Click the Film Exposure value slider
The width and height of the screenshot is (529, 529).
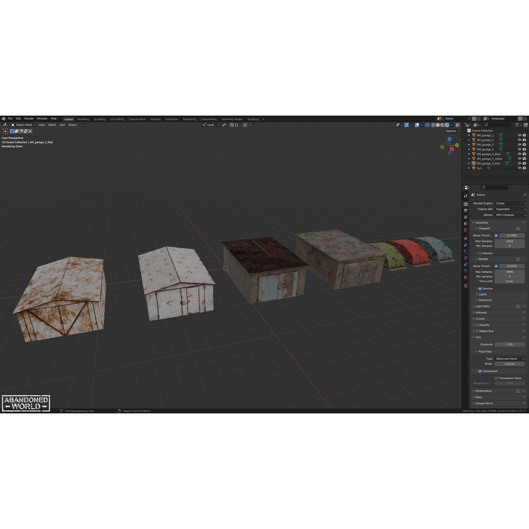click(x=510, y=344)
